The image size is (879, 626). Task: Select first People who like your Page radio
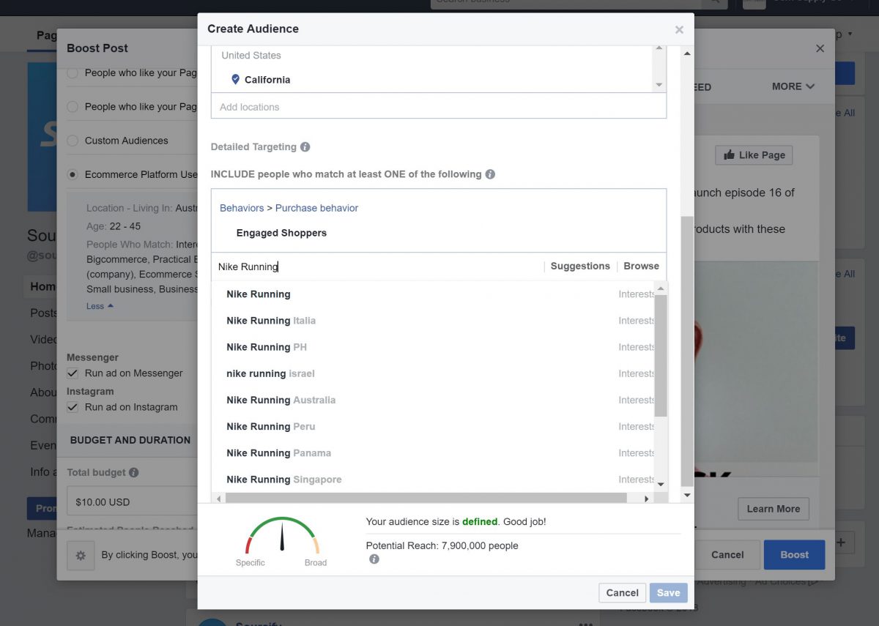point(73,72)
